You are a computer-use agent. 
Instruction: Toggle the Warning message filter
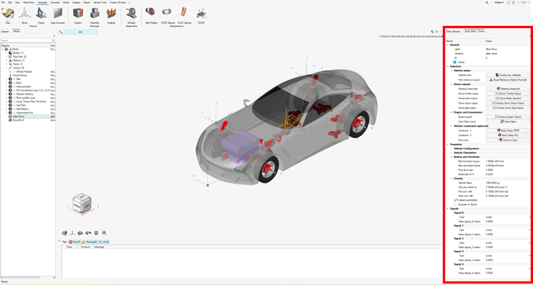click(88, 241)
